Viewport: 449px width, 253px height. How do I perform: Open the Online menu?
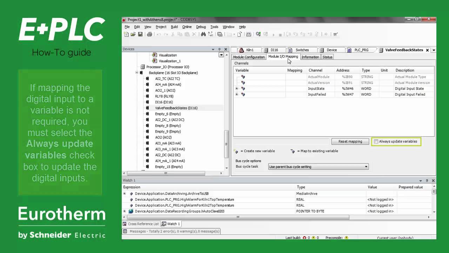(187, 27)
